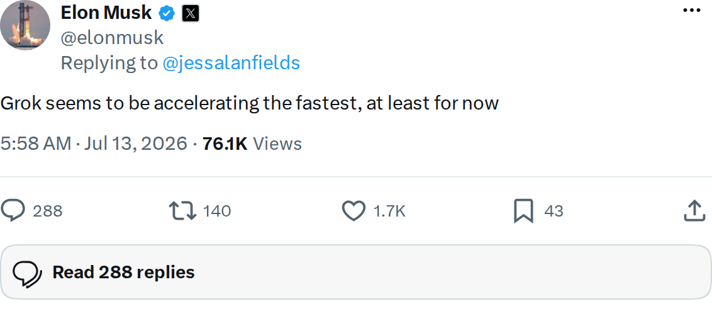Click the 76.1K Views counter
712x311 pixels.
252,144
